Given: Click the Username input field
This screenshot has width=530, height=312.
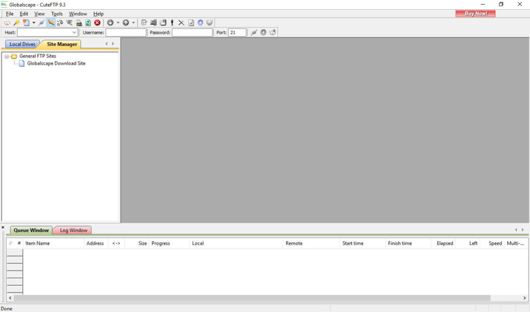Looking at the screenshot, I should pyautogui.click(x=126, y=33).
